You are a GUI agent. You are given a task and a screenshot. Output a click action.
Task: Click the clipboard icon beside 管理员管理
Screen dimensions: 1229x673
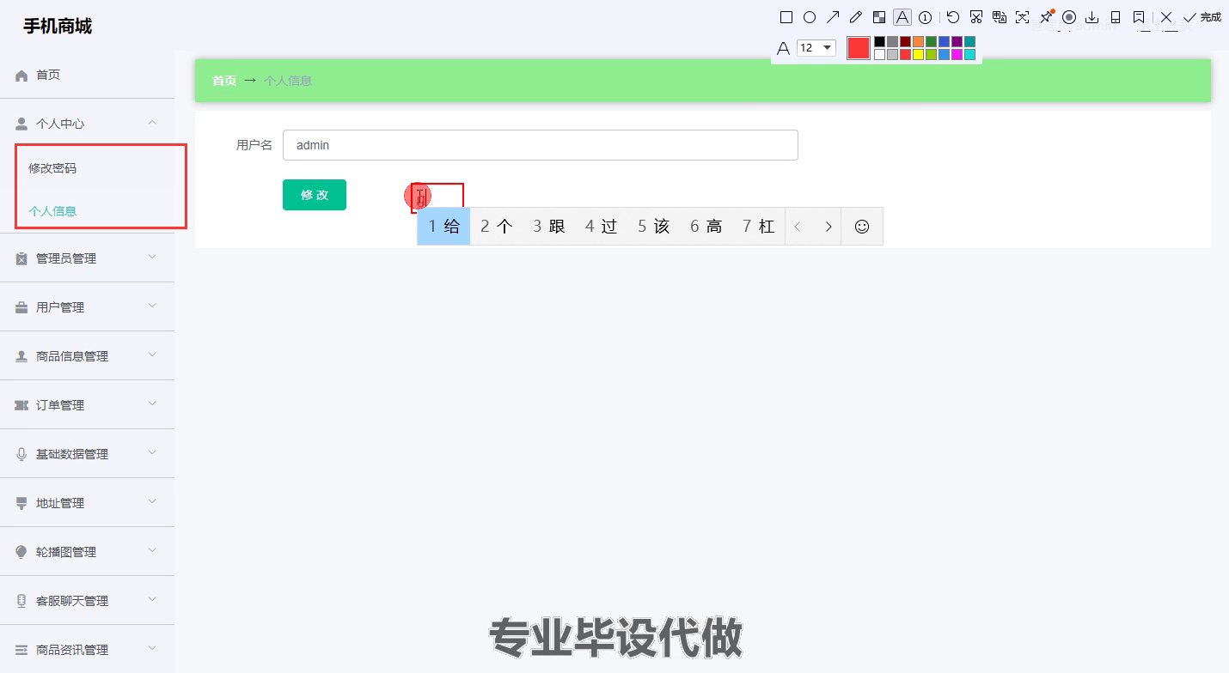tap(22, 258)
